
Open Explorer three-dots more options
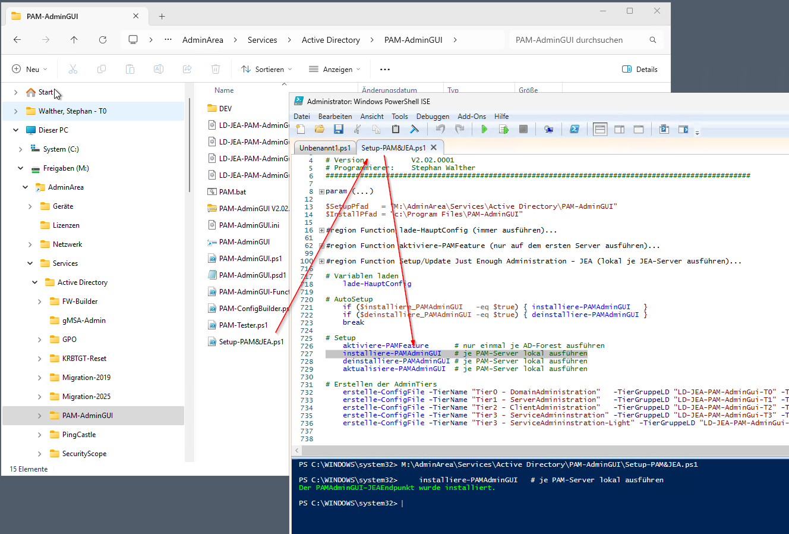pyautogui.click(x=385, y=69)
